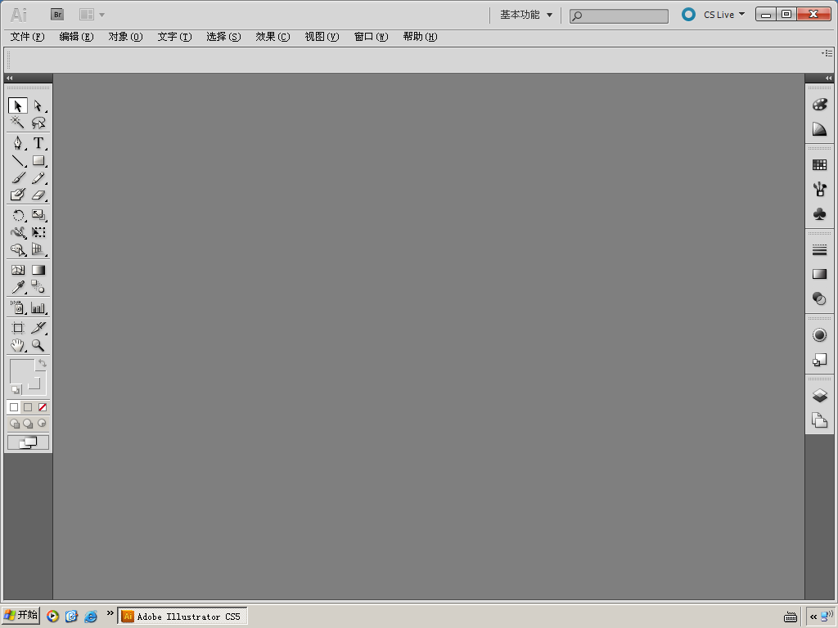Select the Line Segment tool
The width and height of the screenshot is (838, 628).
pos(18,161)
